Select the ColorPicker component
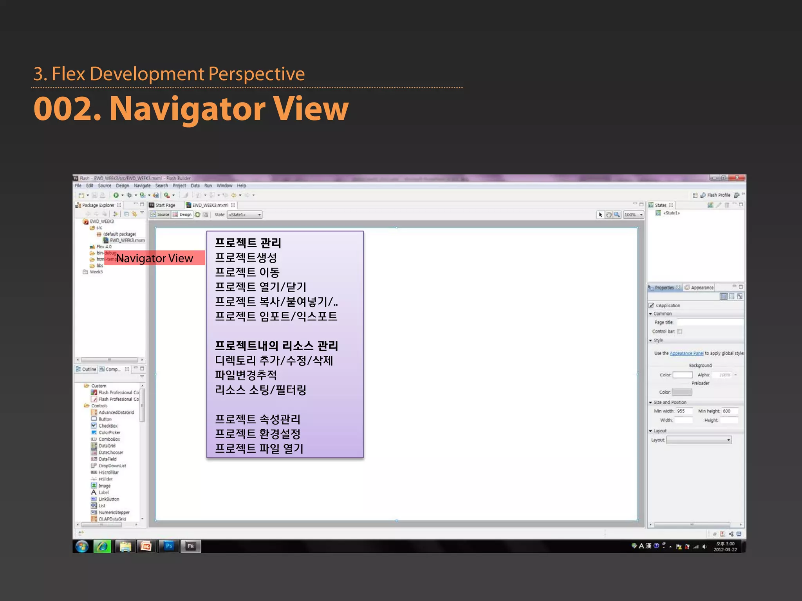 pyautogui.click(x=106, y=432)
